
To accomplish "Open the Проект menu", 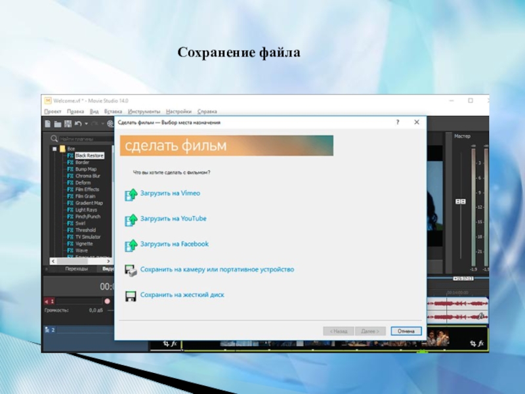I will tap(52, 112).
